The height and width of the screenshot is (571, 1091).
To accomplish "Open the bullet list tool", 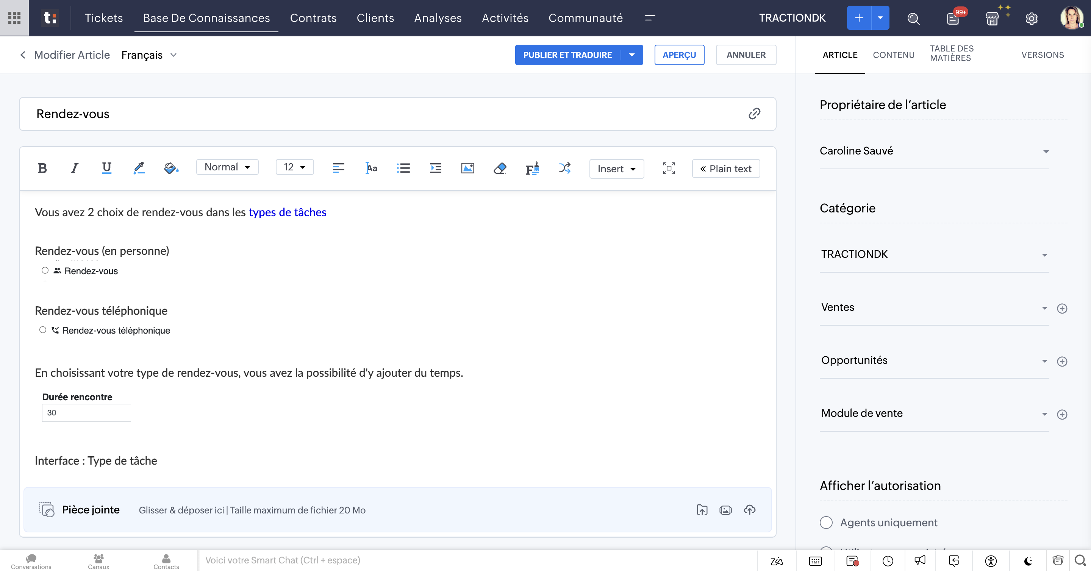I will [403, 168].
